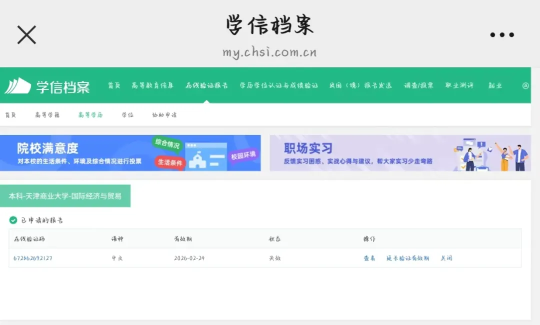
Task: Switch to the 协助申请 sub-tab
Action: pyautogui.click(x=164, y=115)
